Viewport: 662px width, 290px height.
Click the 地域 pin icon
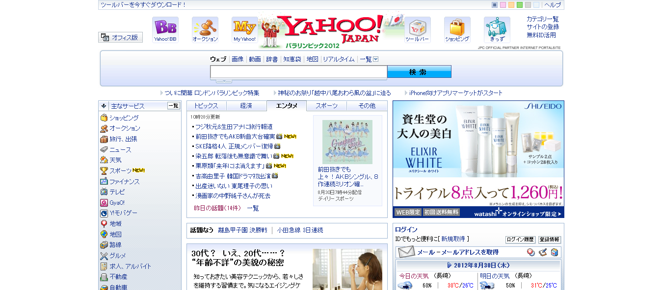coord(104,224)
